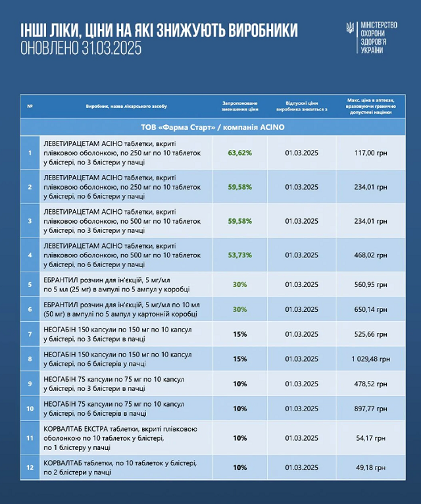Click the 30% value in row 5
The height and width of the screenshot is (504, 421).
coord(240,284)
